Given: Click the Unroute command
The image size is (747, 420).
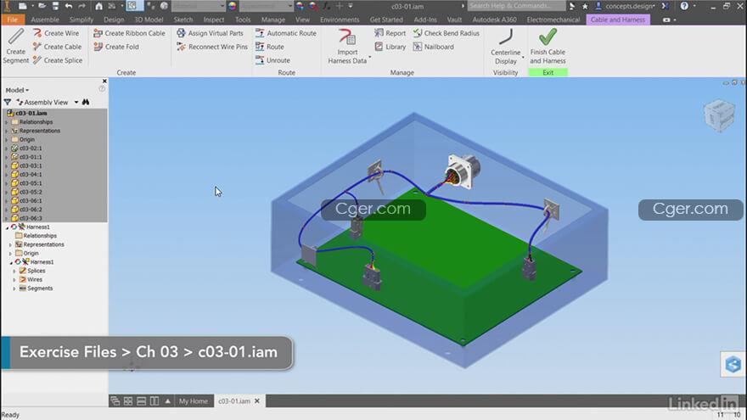Looking at the screenshot, I should click(x=272, y=60).
